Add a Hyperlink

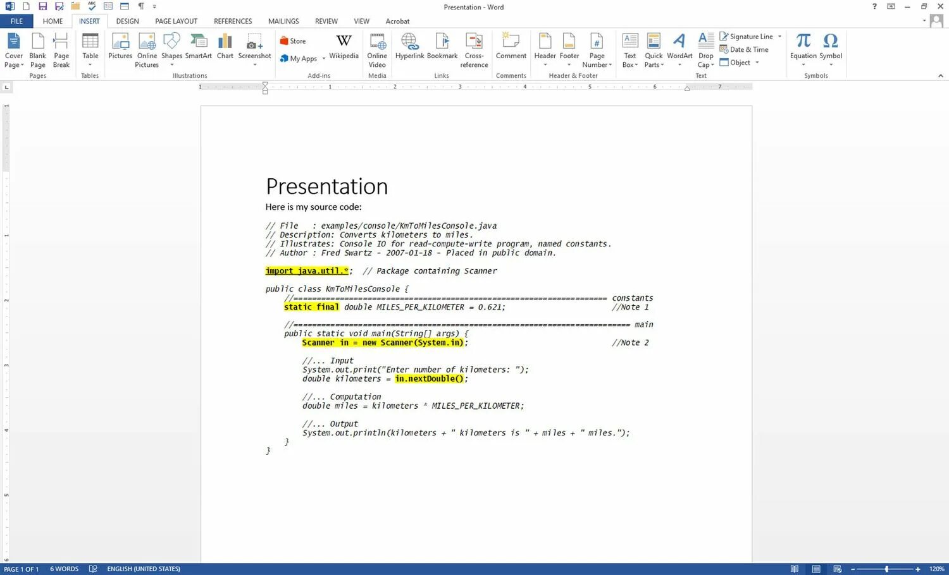click(x=409, y=47)
